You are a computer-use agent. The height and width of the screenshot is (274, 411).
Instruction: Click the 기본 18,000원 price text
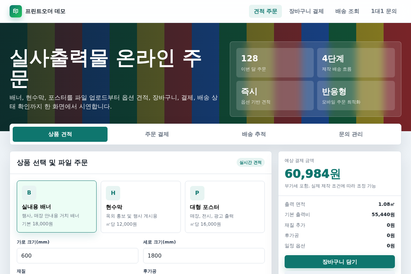click(37, 224)
